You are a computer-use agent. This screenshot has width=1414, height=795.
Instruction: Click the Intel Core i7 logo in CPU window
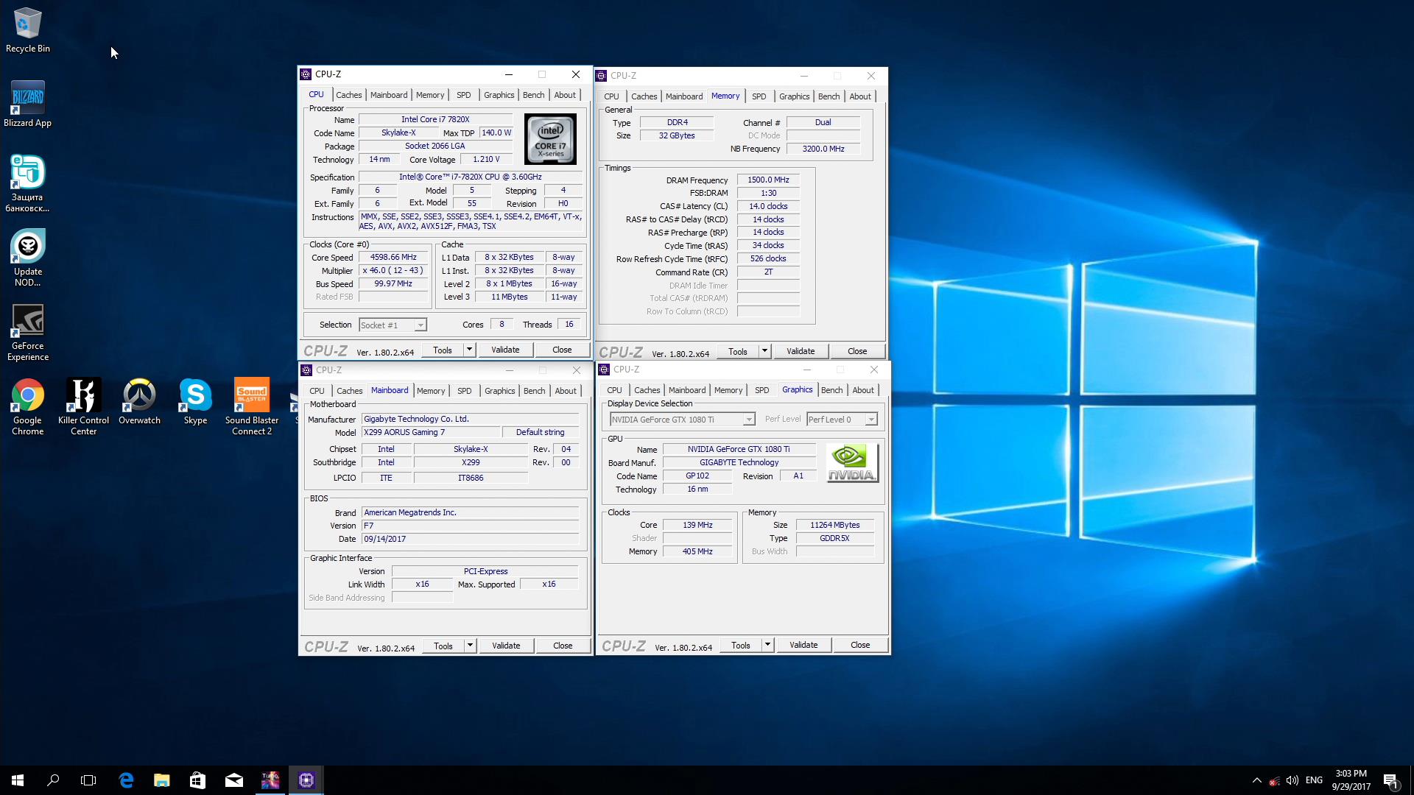click(550, 139)
